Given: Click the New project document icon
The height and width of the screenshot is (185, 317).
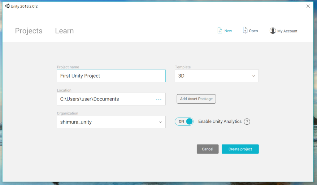Looking at the screenshot, I should (220, 31).
